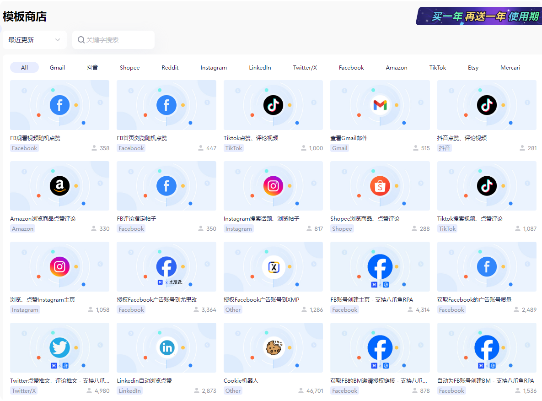Open the FB观看视频随机点赞 template title
This screenshot has width=542, height=401.
pos(35,138)
